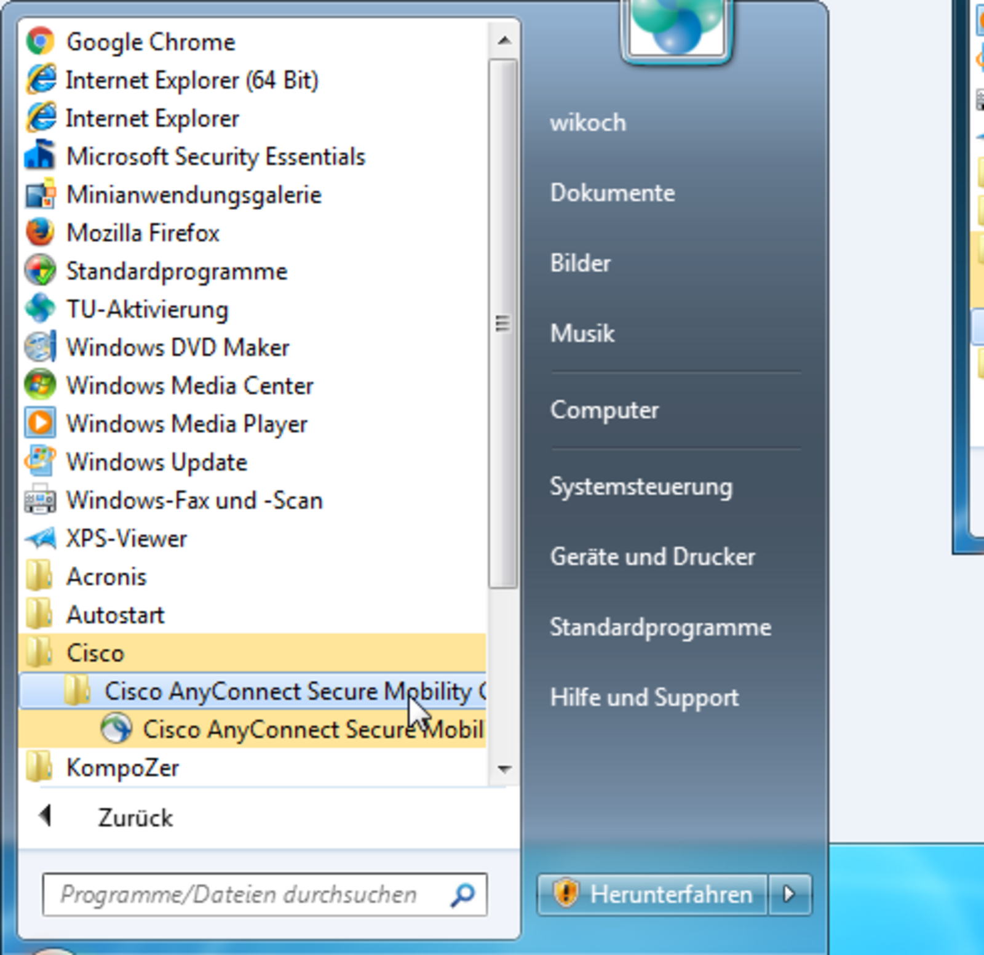Click the shield icon on Herunterfahren

tap(565, 893)
